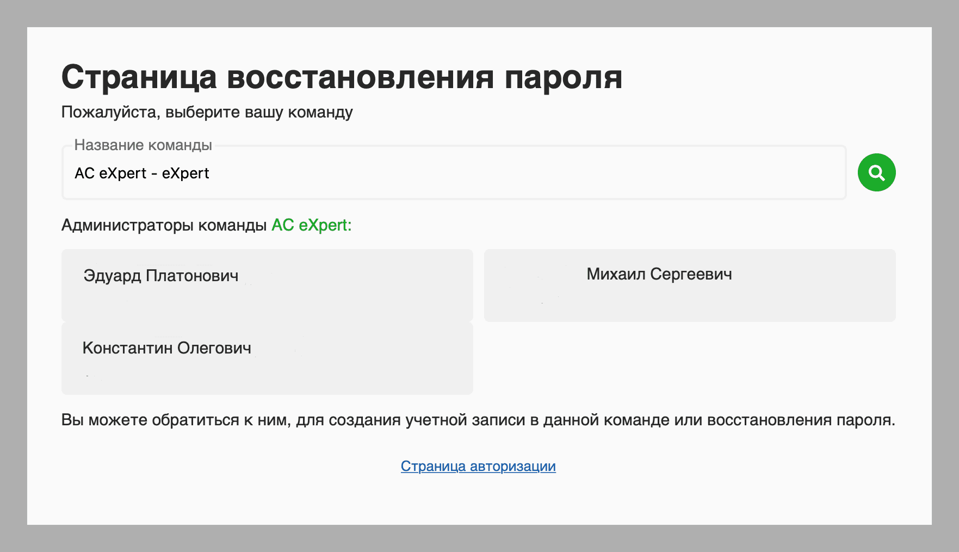Click the name text 'Эдуард Платонович'
The image size is (959, 552).
(161, 276)
